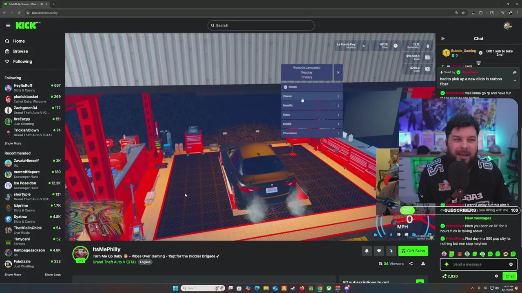Open Zachgreen34 channel
522x293 pixels.
point(33,110)
